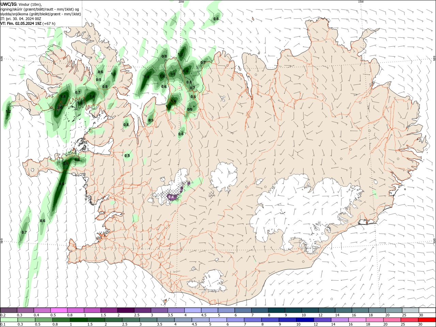436x327 pixels.
Task: Click the '1.3' precipitation value on the map
Action: [x=77, y=159]
